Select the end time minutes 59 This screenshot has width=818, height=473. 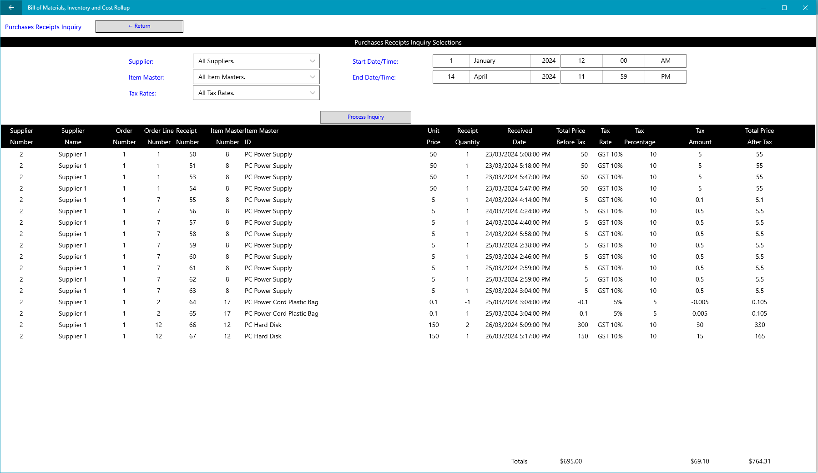(624, 76)
